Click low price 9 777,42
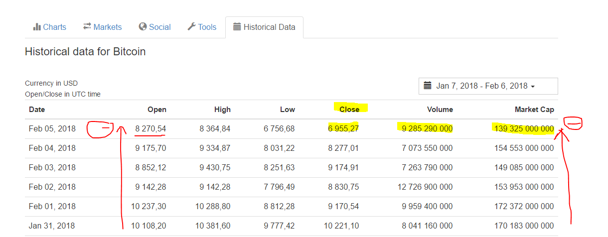Viewport: 608px width, 237px height. click(279, 226)
